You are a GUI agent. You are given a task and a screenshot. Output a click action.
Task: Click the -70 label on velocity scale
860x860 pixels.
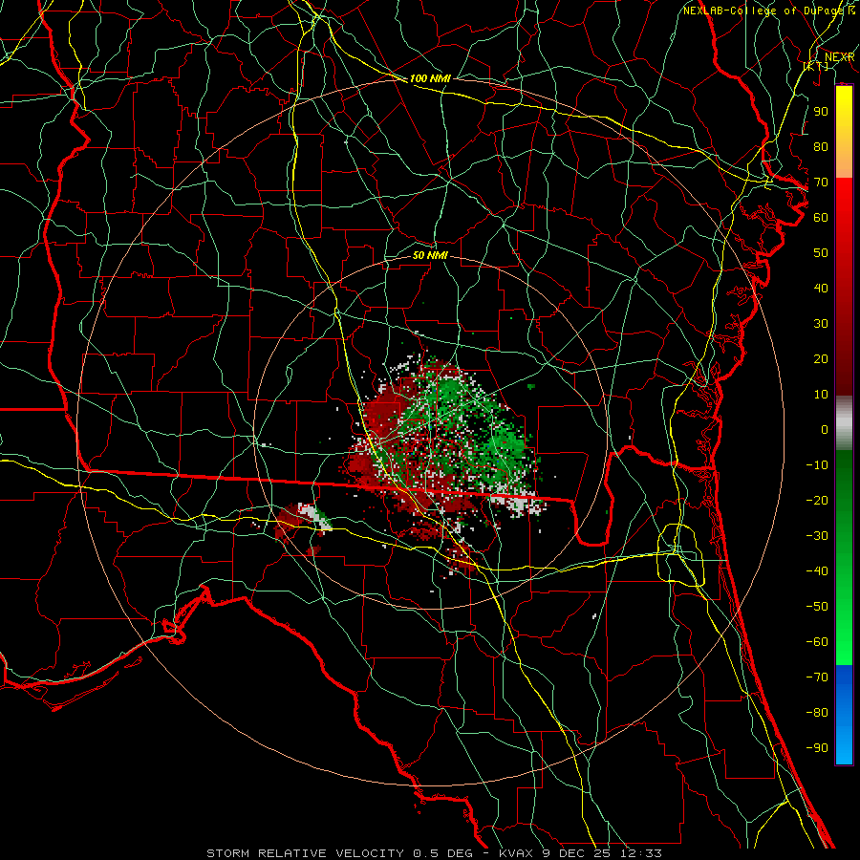pos(817,677)
